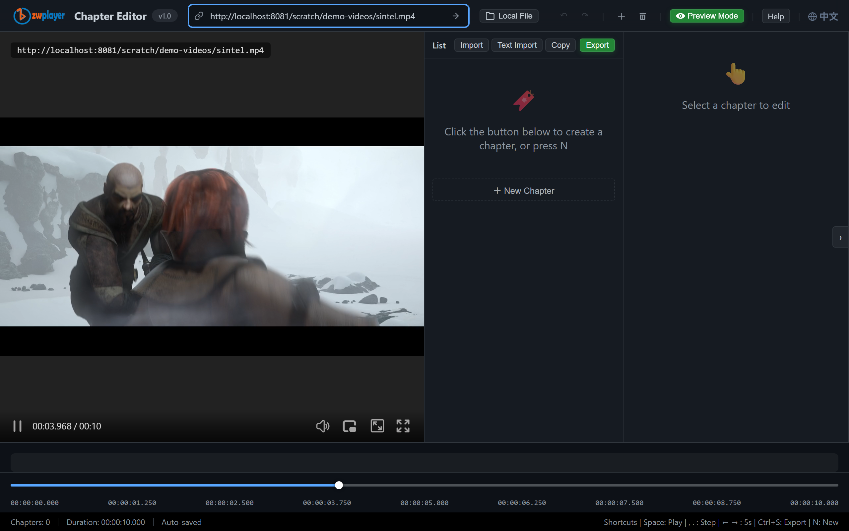Image resolution: width=849 pixels, height=531 pixels.
Task: Click the video URL input field
Action: (328, 16)
